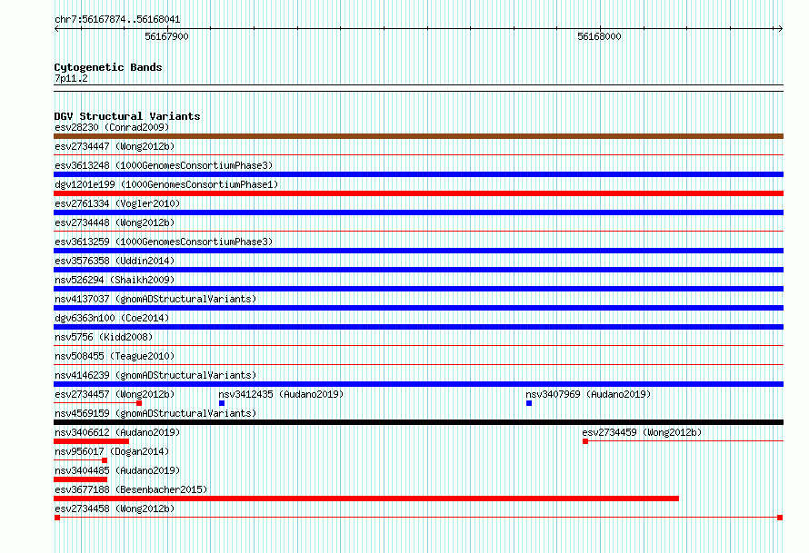The width and height of the screenshot is (809, 553).
Task: Select the blue esv3613248 variant bar
Action: tap(418, 174)
